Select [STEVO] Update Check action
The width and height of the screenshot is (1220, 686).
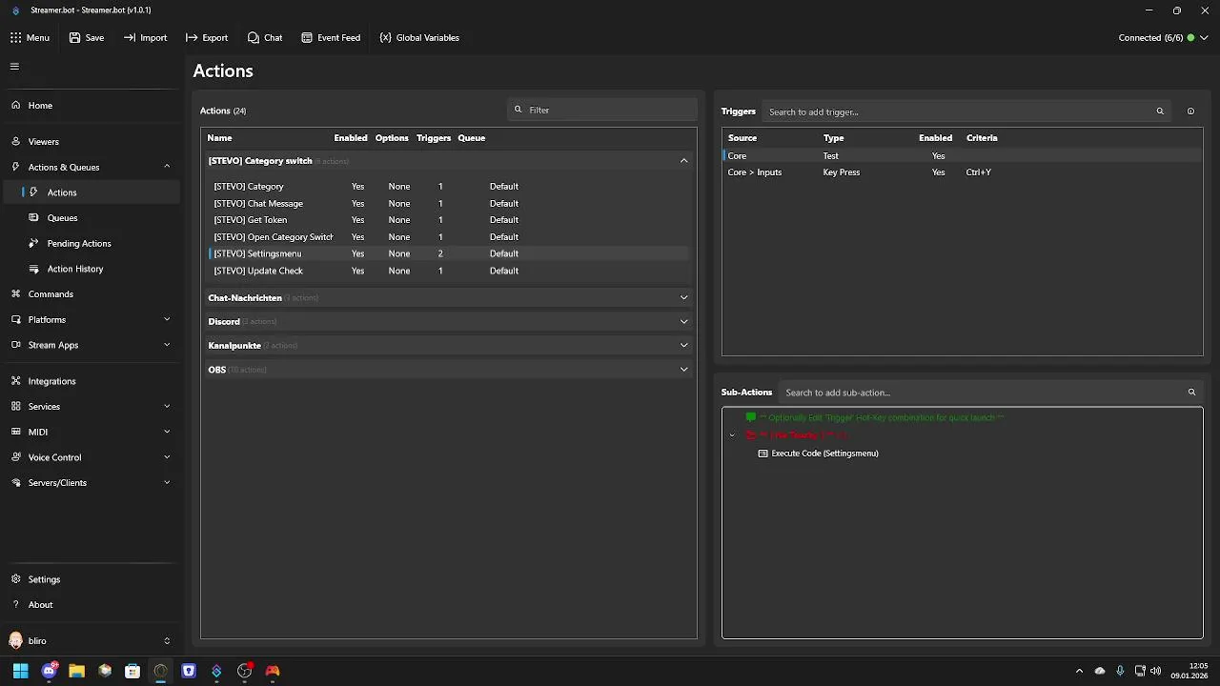pyautogui.click(x=447, y=271)
